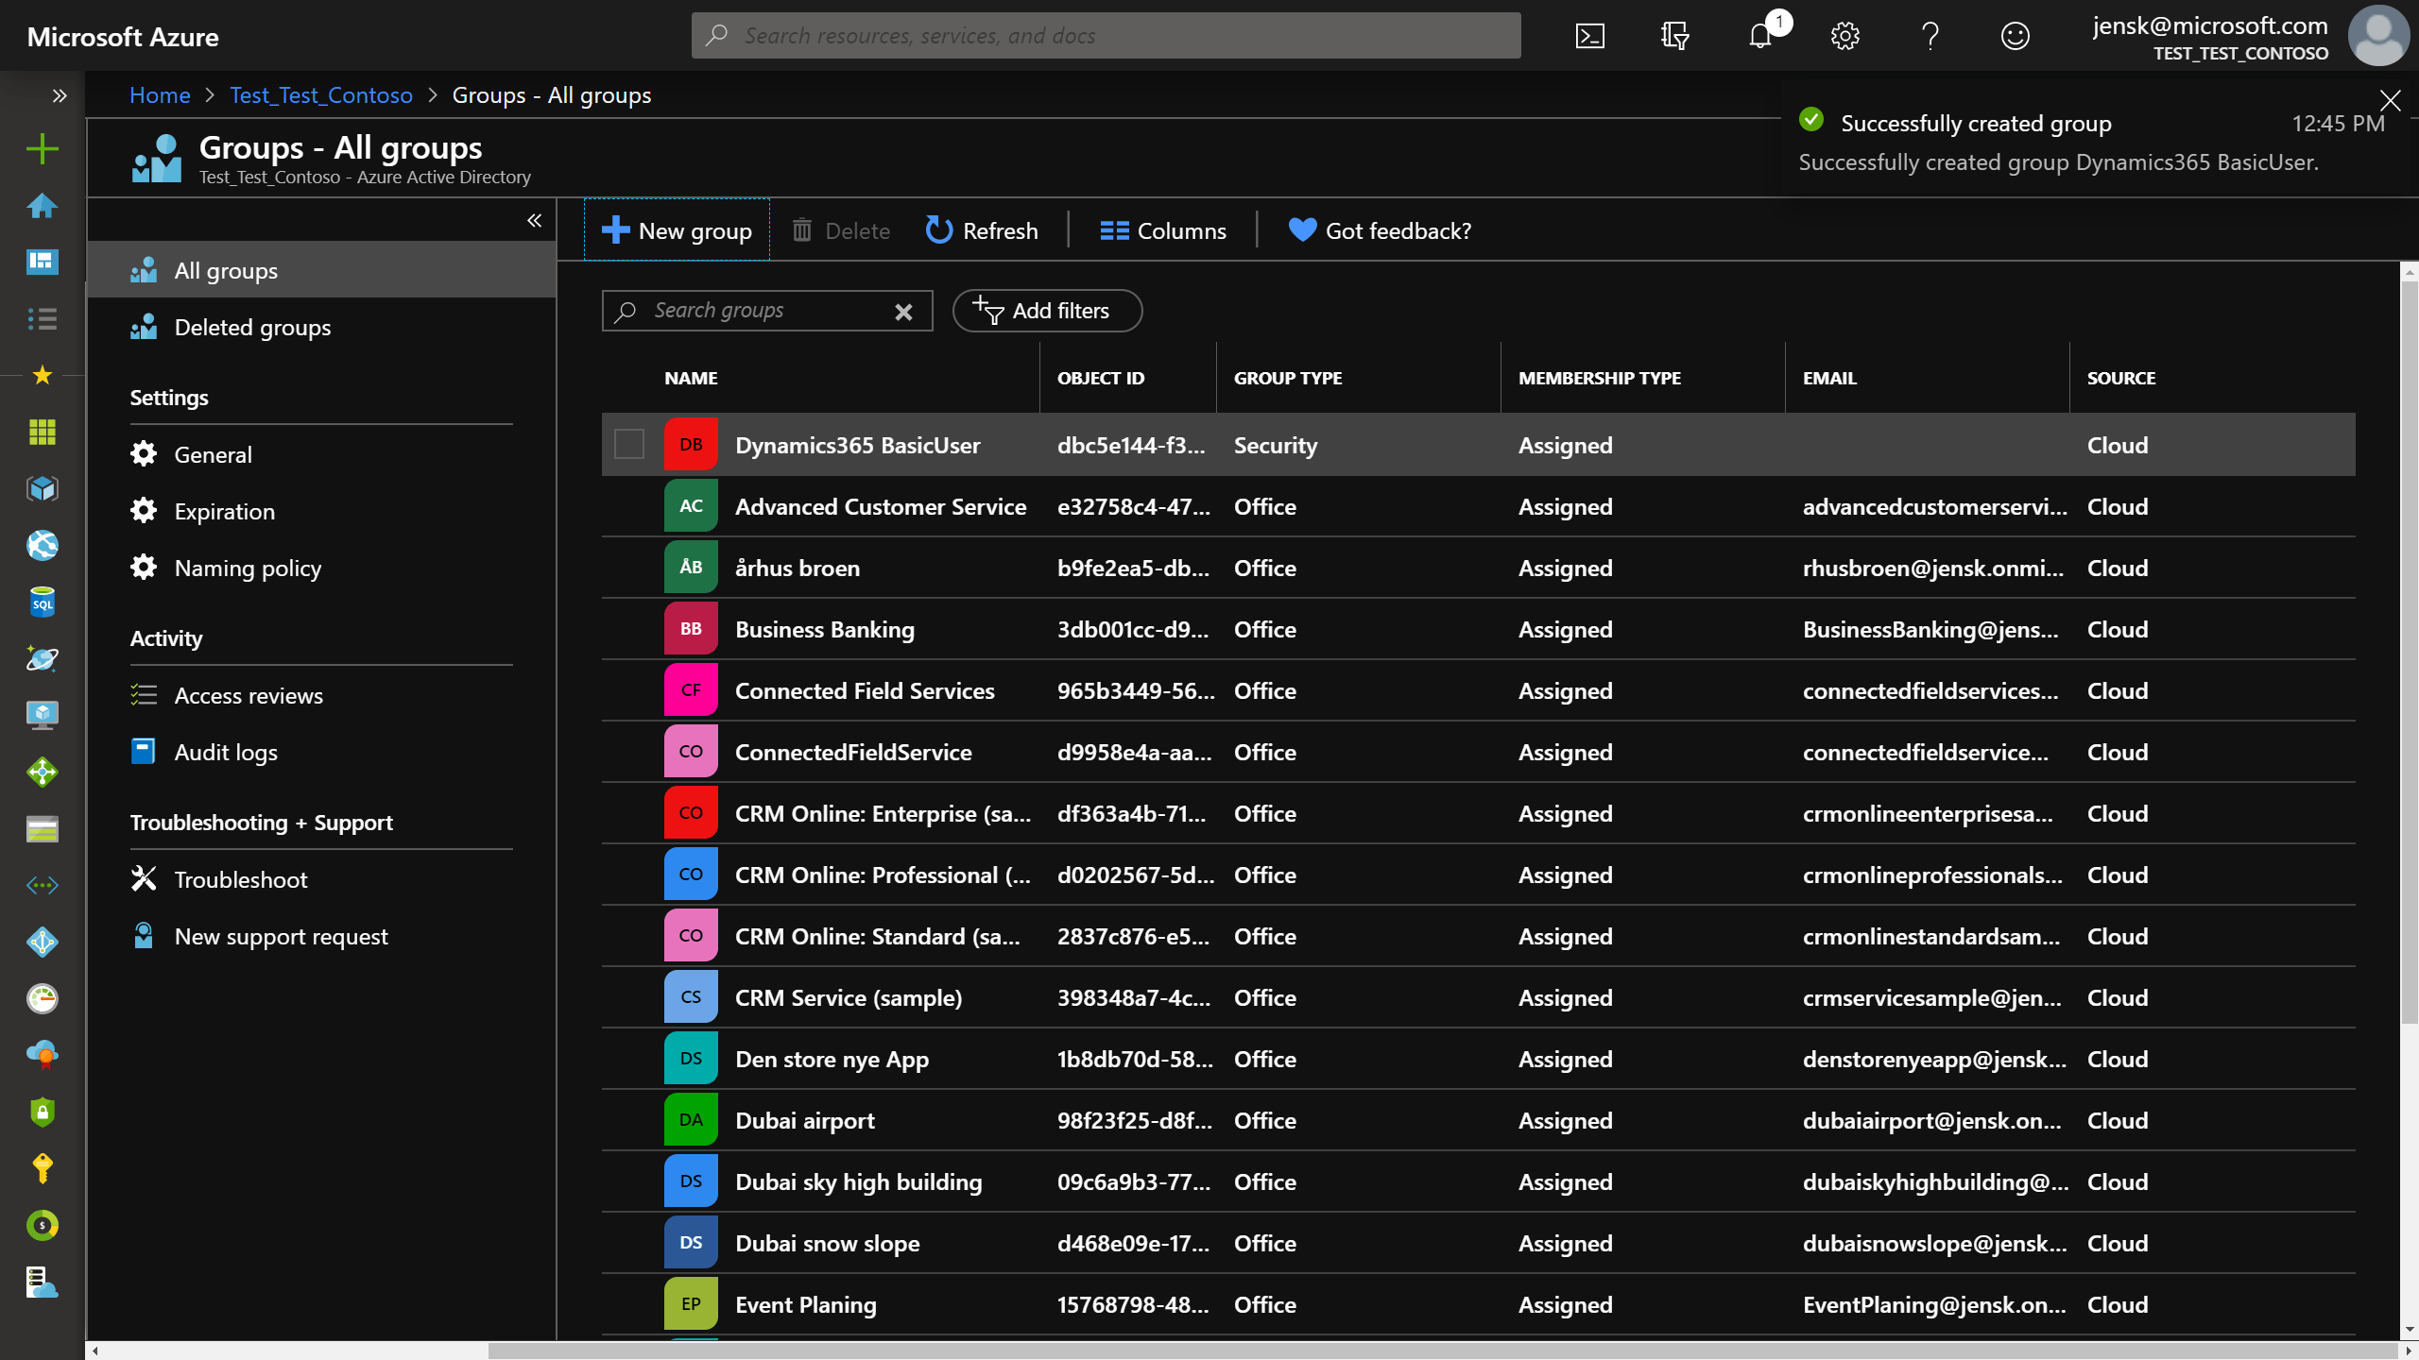Click the green Create a resource plus icon
2419x1360 pixels.
pos(42,148)
